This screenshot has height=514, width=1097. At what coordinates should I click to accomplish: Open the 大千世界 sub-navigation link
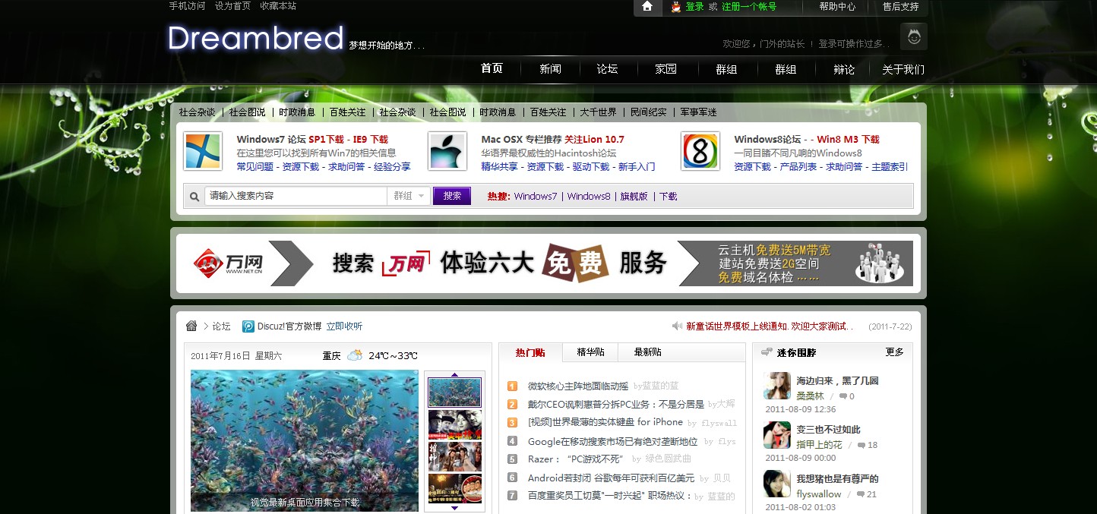tap(598, 112)
